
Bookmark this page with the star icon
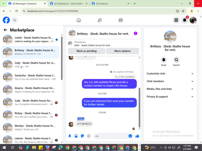tap(183, 11)
